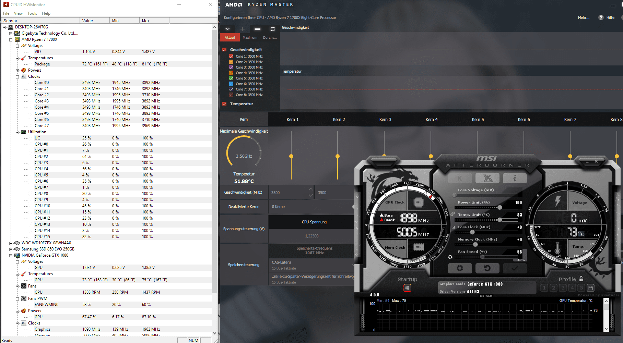The width and height of the screenshot is (623, 343).
Task: Toggle Core 6: 3500 MHz checkbox
Action: (231, 84)
